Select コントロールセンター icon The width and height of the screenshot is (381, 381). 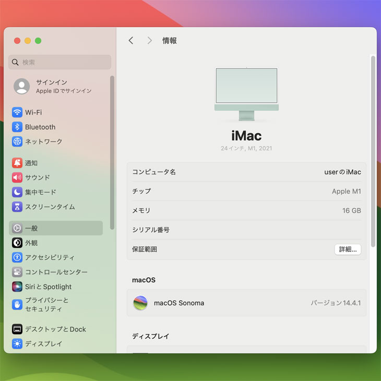[x=17, y=272]
